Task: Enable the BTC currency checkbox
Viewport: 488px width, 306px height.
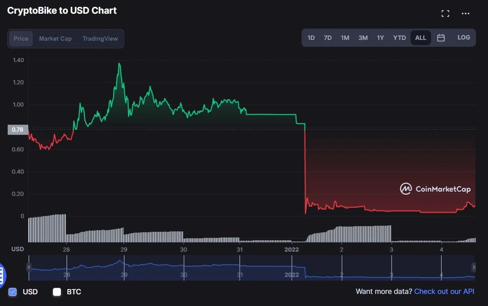Action: coord(57,292)
